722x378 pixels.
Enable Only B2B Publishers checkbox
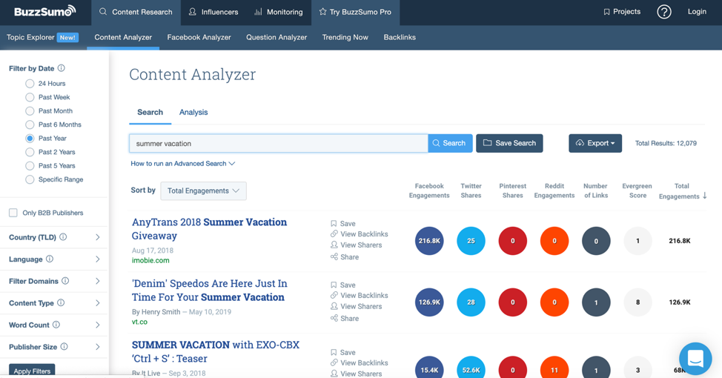pos(13,213)
